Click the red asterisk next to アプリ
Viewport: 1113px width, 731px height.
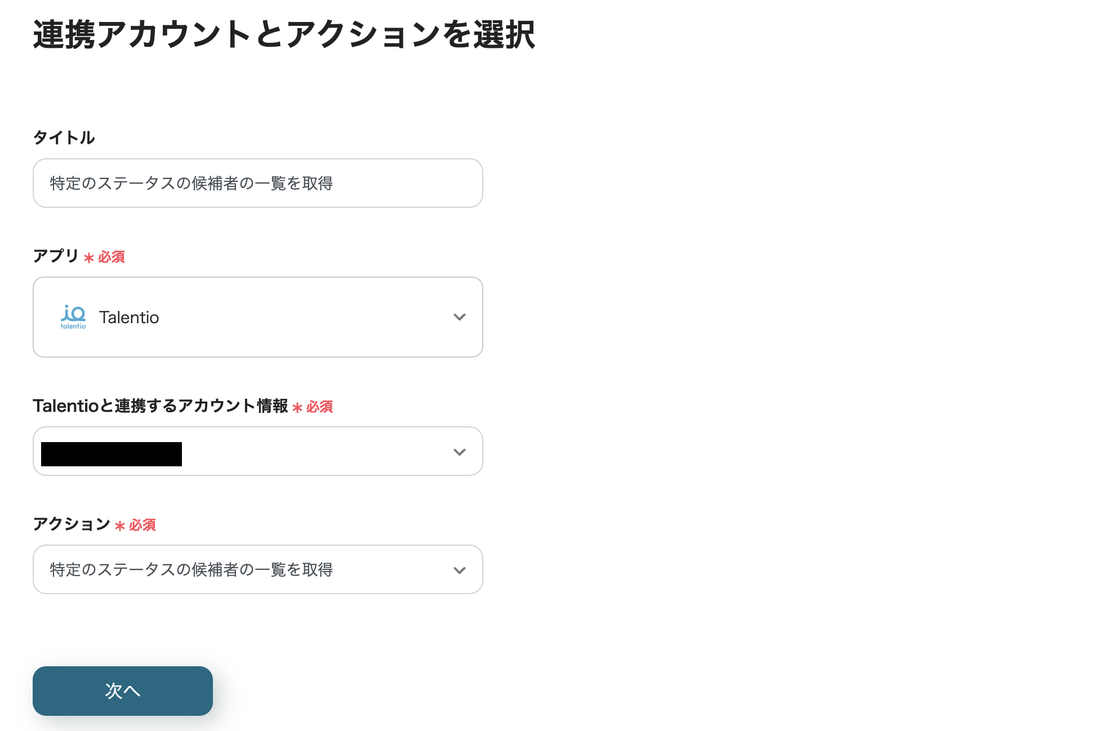click(88, 258)
